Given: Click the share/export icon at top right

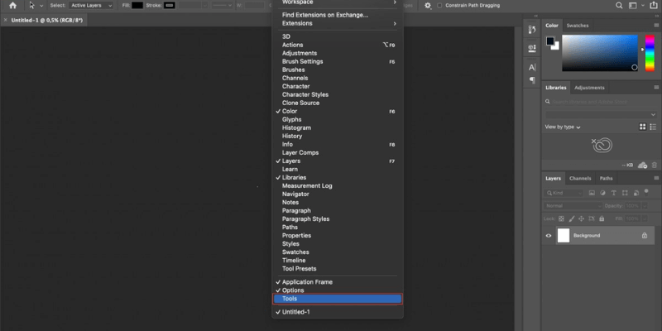Looking at the screenshot, I should [x=654, y=5].
